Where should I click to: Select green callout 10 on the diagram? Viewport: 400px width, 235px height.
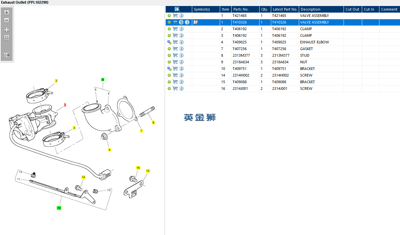[59, 208]
